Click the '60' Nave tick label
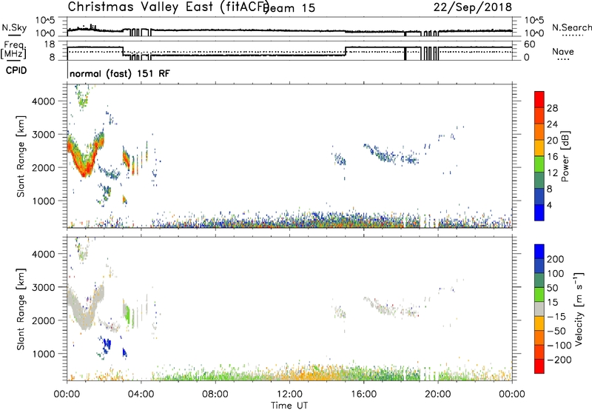Image resolution: width=592 pixels, height=410 pixels. (529, 44)
